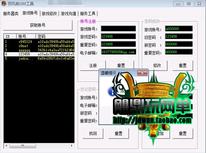Click the 账号 column header

pos(22,36)
